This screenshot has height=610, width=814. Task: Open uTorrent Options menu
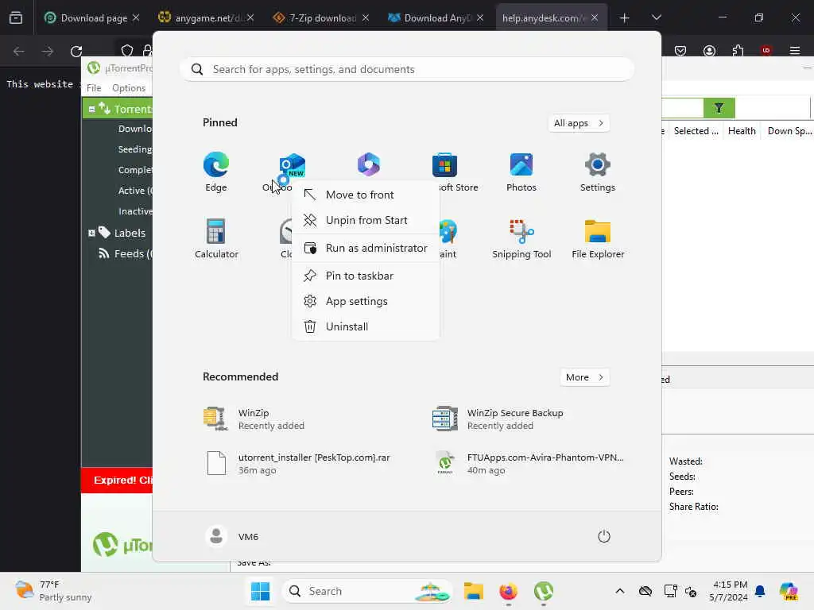point(129,87)
